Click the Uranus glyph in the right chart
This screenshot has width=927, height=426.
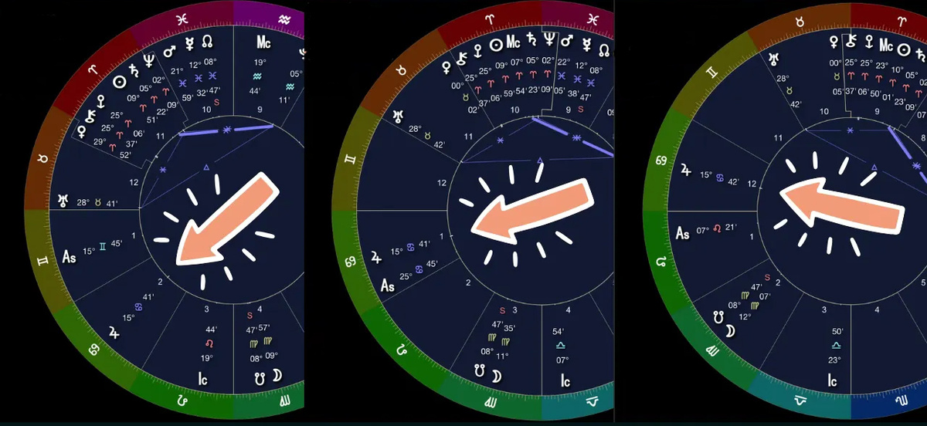[774, 58]
